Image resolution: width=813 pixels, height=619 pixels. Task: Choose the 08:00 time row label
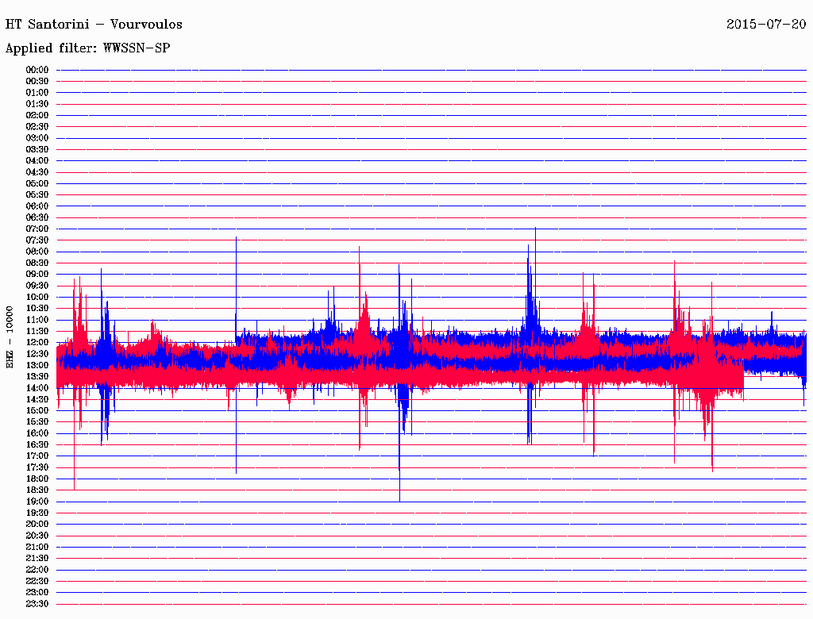[x=37, y=252]
